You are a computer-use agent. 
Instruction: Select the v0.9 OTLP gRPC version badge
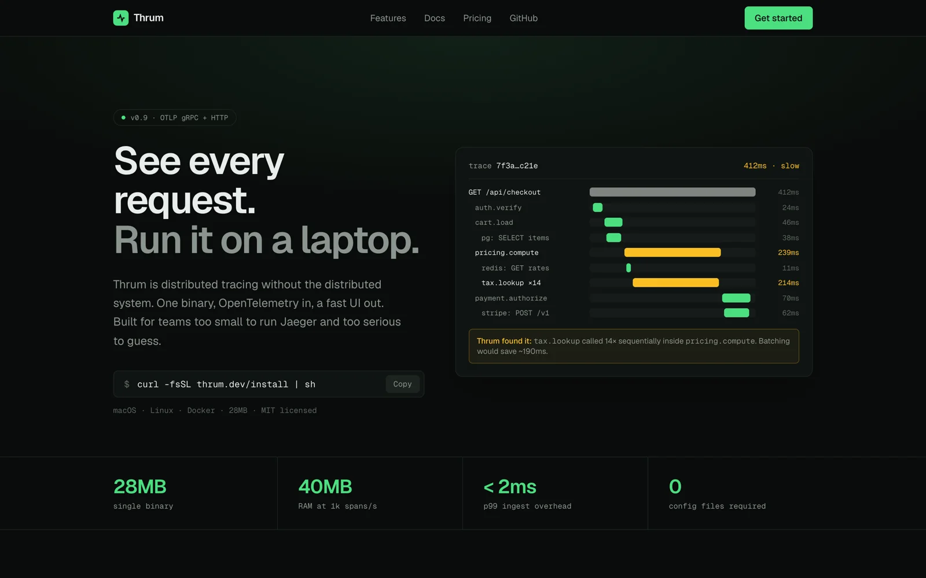(x=175, y=117)
